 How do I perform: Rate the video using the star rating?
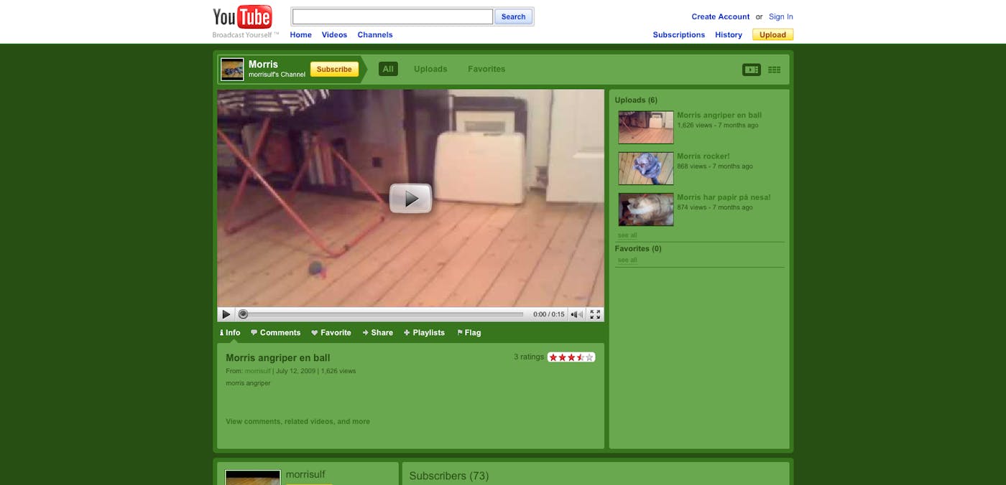[571, 357]
